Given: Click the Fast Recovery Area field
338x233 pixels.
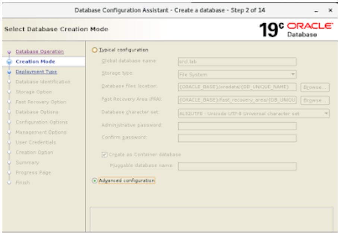Looking at the screenshot, I should click(x=237, y=100).
